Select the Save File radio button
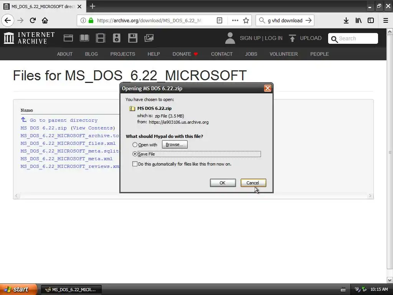Image resolution: width=393 pixels, height=295 pixels. click(135, 154)
